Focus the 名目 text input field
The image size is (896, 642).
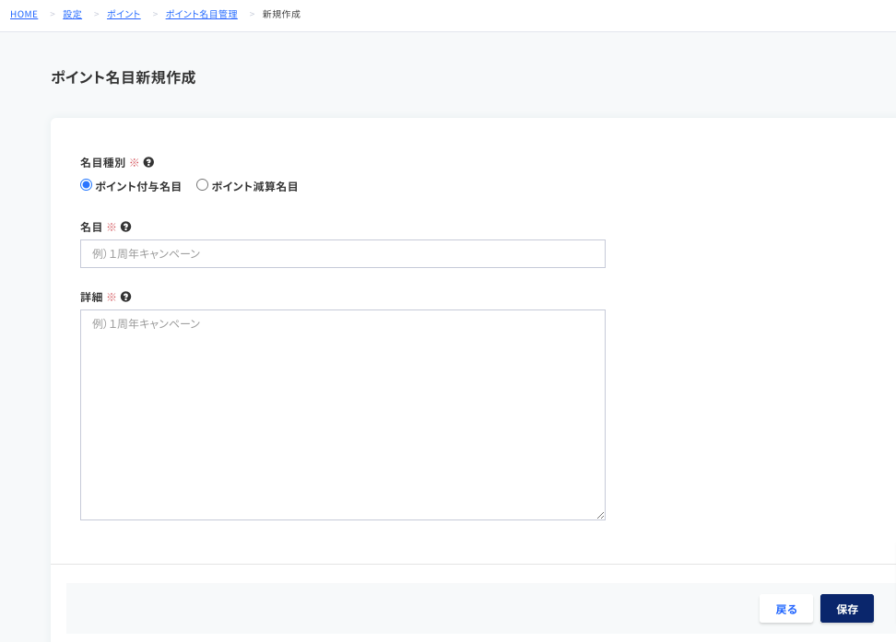click(x=343, y=253)
